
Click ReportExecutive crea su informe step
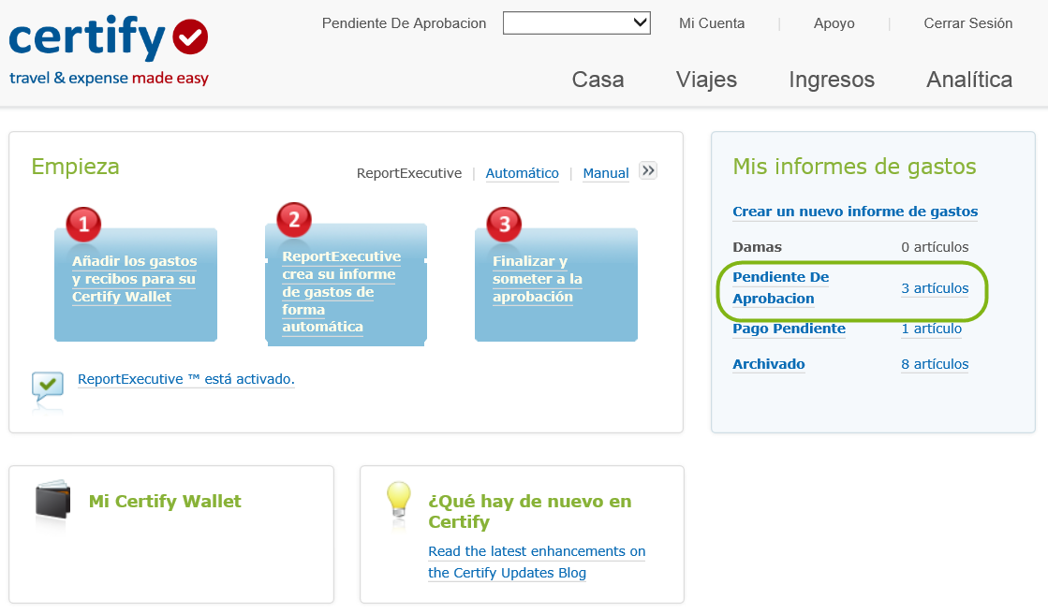342,291
